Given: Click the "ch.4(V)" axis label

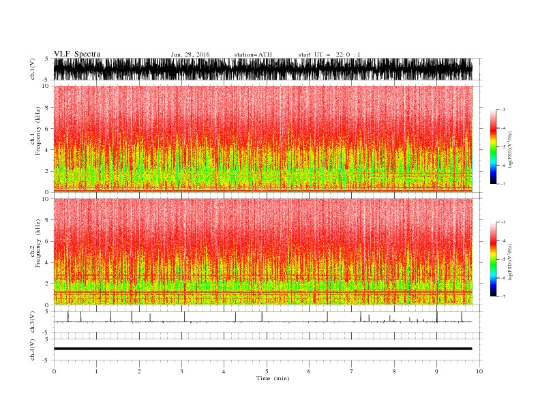Looking at the screenshot, I should pyautogui.click(x=33, y=350).
